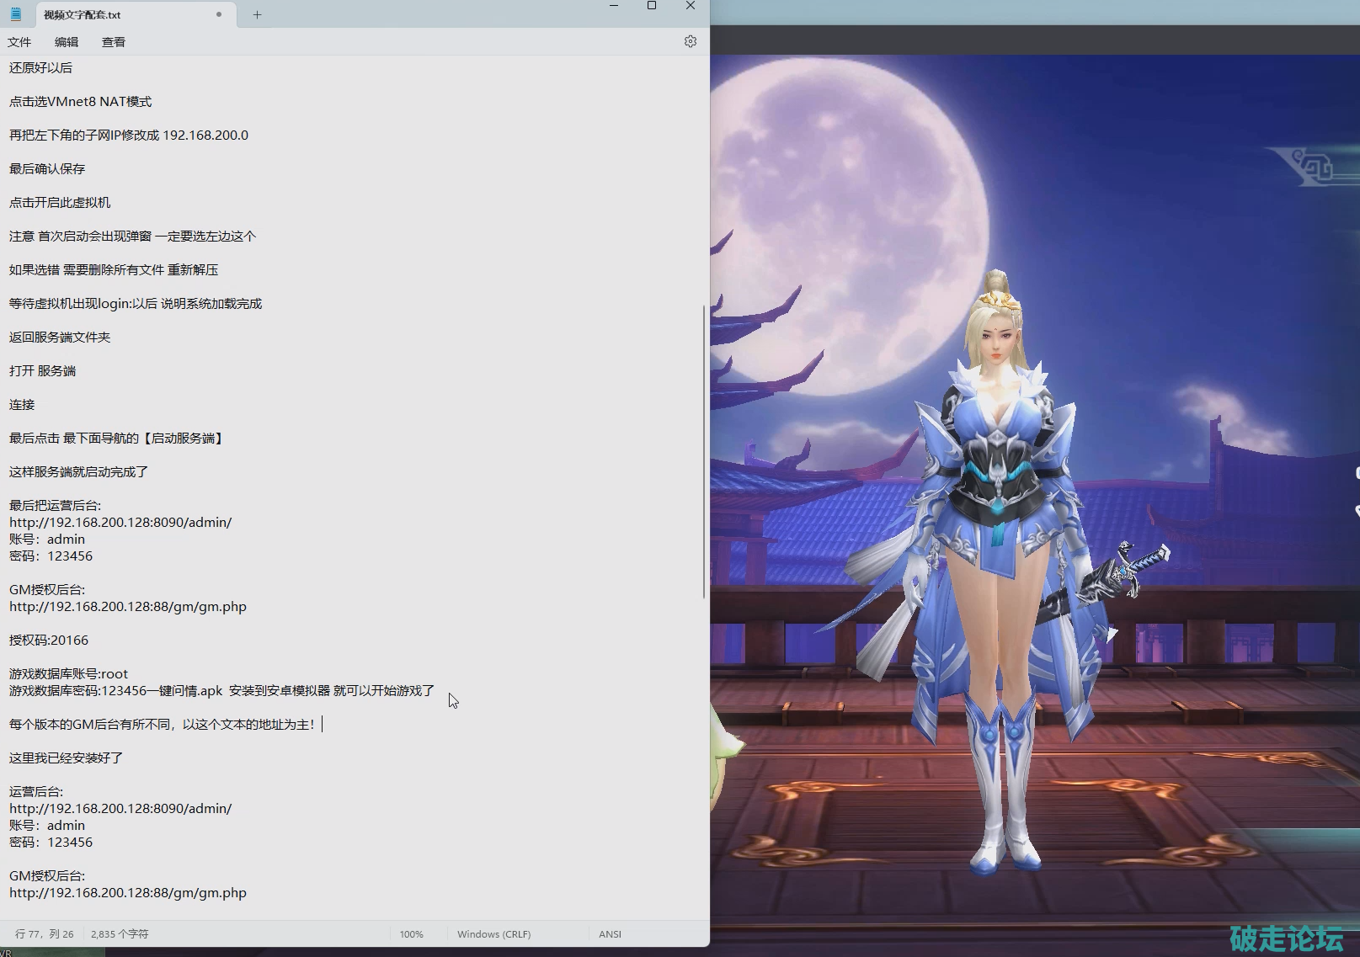Viewport: 1360px width, 957px height.
Task: Click the row and column position indicator
Action: click(45, 934)
